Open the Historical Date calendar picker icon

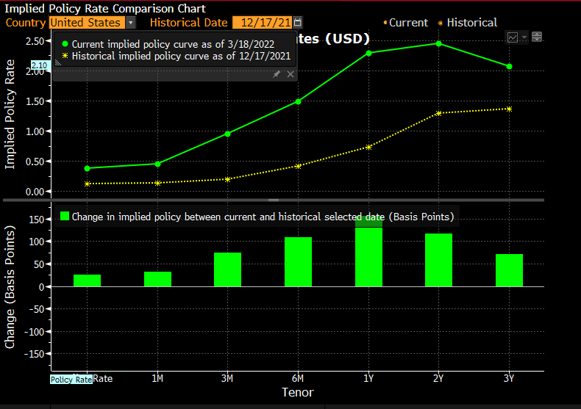298,23
